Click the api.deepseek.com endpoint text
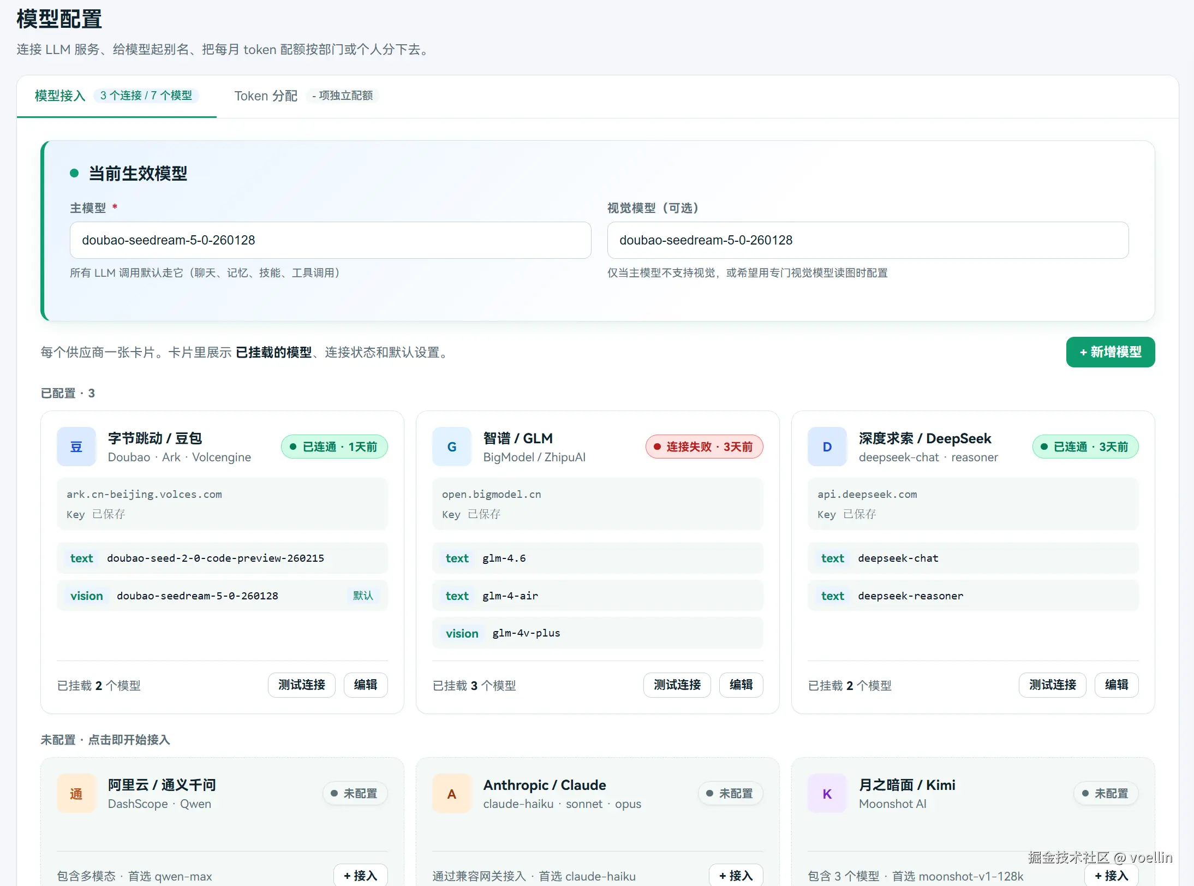The width and height of the screenshot is (1194, 886). coord(867,494)
